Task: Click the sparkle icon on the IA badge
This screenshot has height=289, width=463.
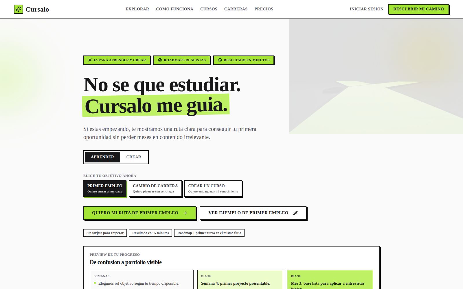Action: tap(90, 60)
